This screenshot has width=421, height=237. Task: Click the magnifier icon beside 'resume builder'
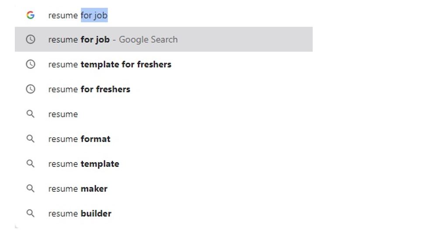pos(30,213)
